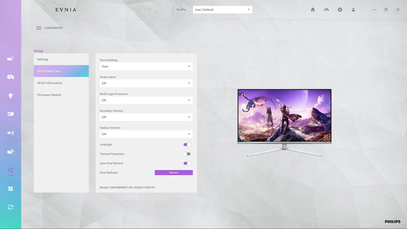407x229 pixels.
Task: Open the gauge dashboard icon in header
Action: (326, 10)
